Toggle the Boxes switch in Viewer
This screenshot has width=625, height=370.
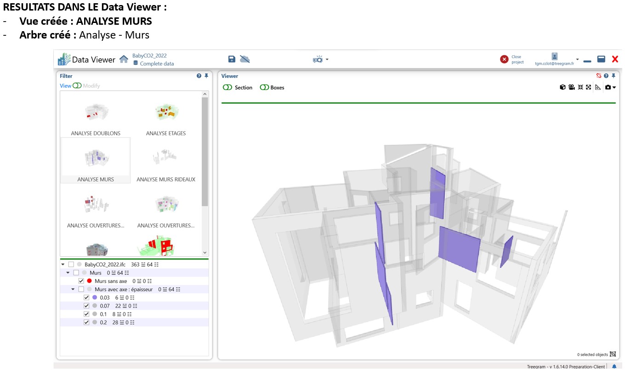(264, 88)
